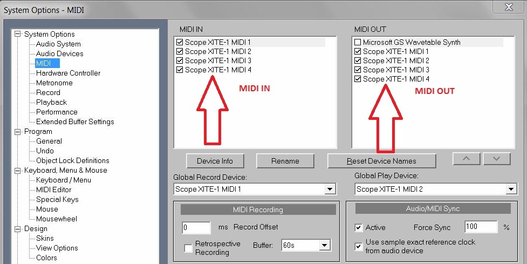Viewport: 527px width, 264px height.
Task: Close the System Options dialog
Action: click(x=509, y=6)
